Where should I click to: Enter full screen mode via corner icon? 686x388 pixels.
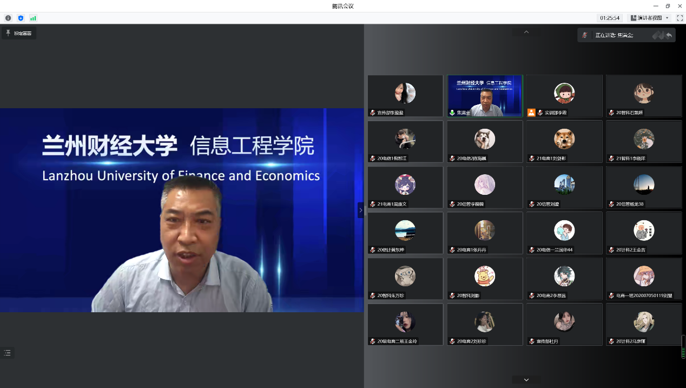tap(680, 18)
